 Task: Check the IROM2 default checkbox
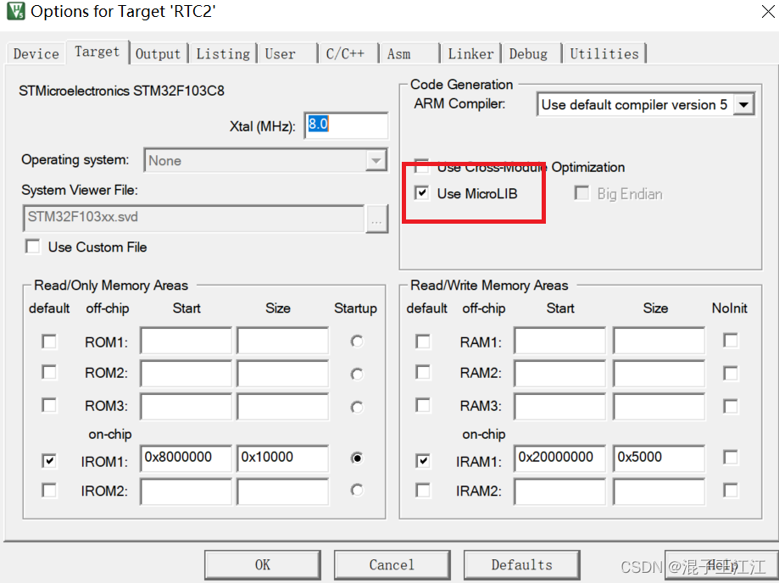coord(49,491)
